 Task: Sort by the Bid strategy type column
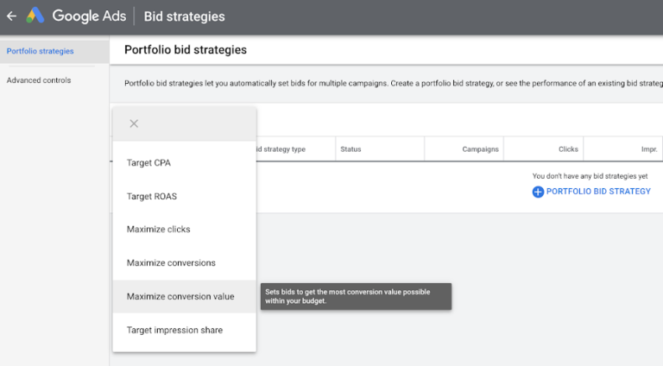[281, 149]
